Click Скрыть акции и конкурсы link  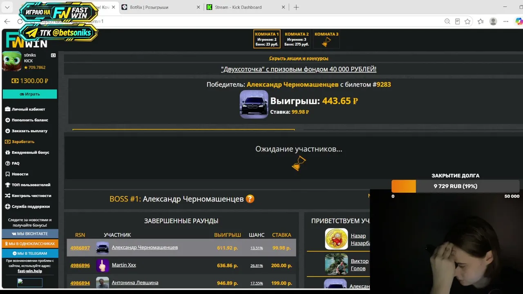click(299, 58)
